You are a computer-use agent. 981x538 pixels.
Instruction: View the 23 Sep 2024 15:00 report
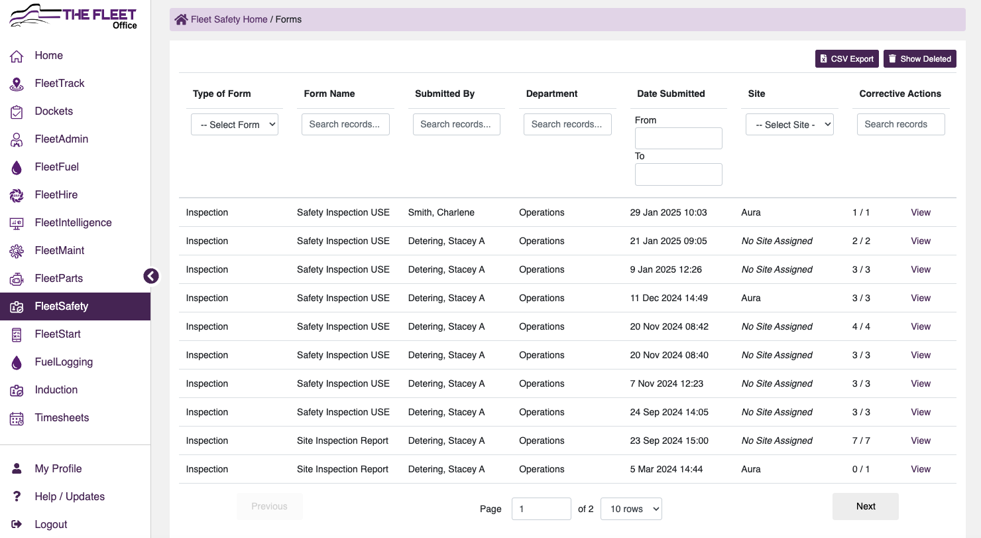921,441
